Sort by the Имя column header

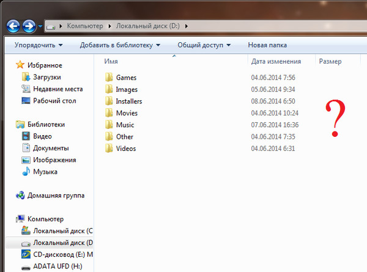pyautogui.click(x=111, y=61)
